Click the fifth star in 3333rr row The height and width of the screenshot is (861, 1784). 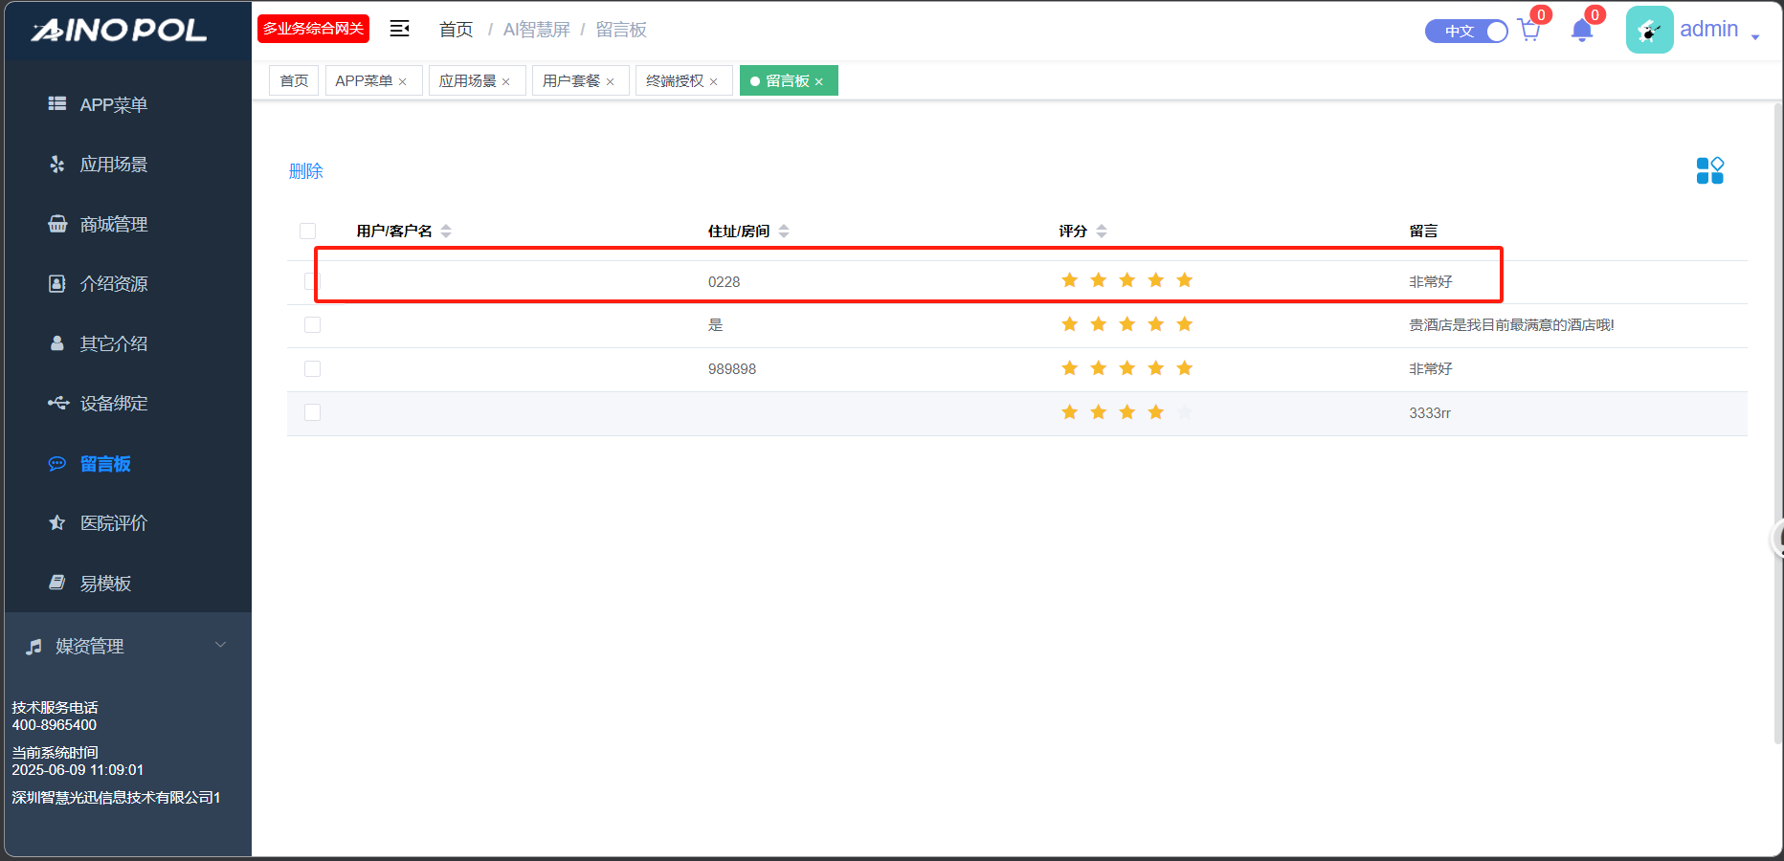pos(1184,412)
